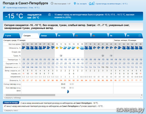Viewport: 146px width, 114px height.
Task: Click the 'Влажность, %' row label
Action: click(15, 80)
